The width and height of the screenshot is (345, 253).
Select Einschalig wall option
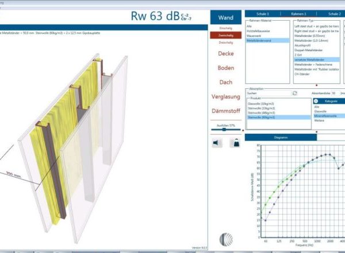click(226, 28)
